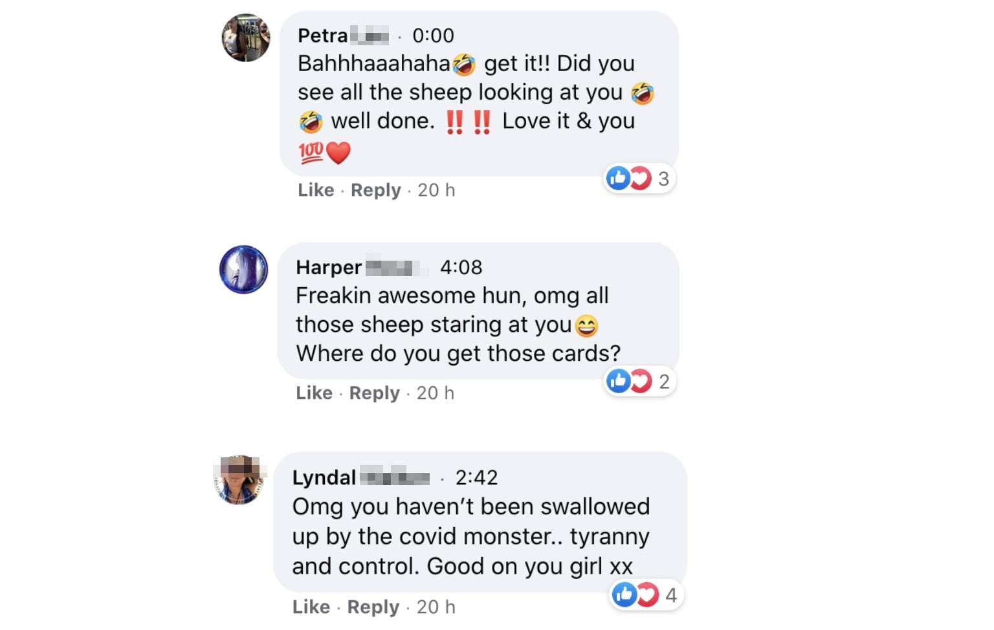View heart reaction icon on Harper's comment
The height and width of the screenshot is (630, 994).
(641, 381)
